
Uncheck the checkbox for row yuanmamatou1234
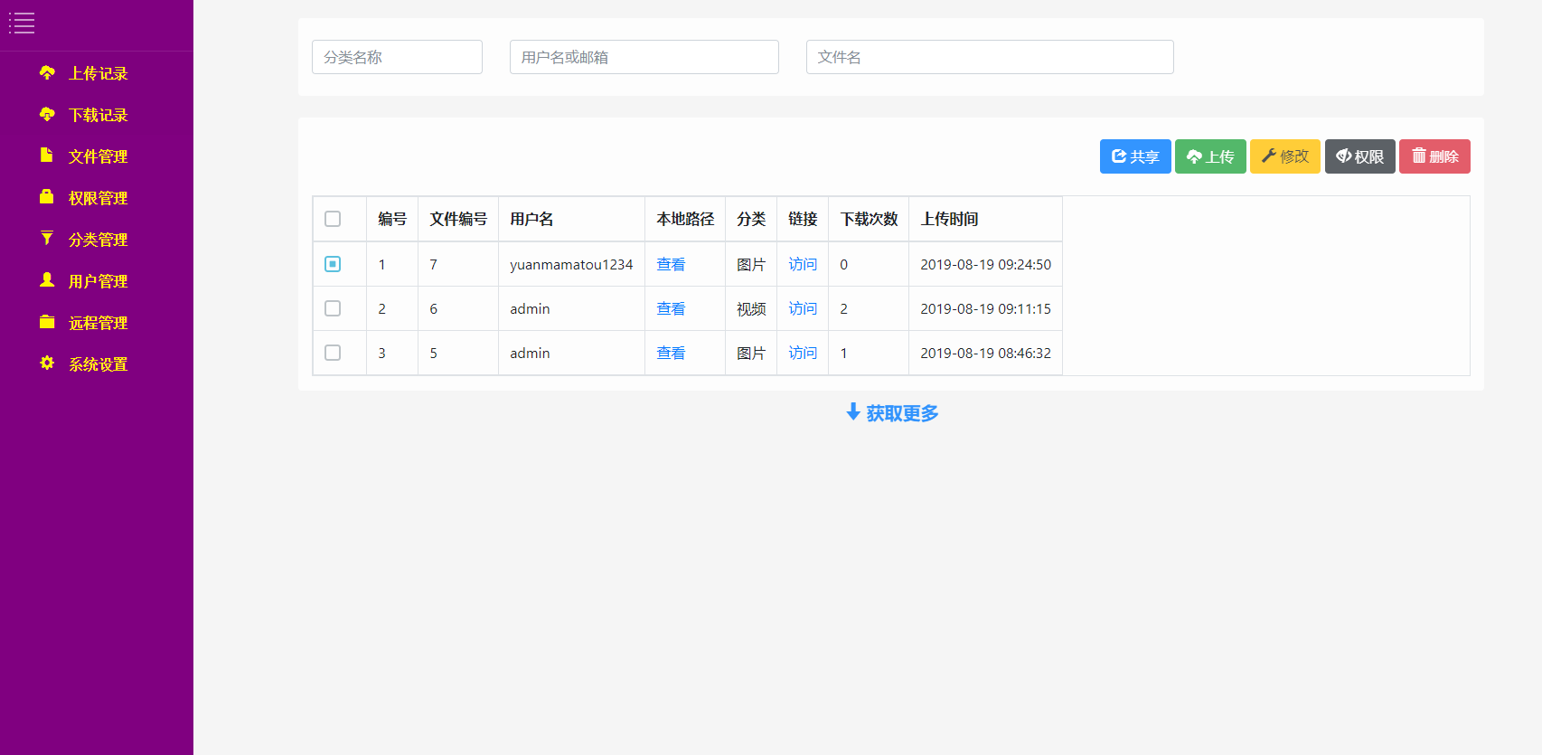(x=333, y=264)
